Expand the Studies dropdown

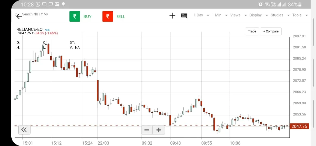point(280,15)
